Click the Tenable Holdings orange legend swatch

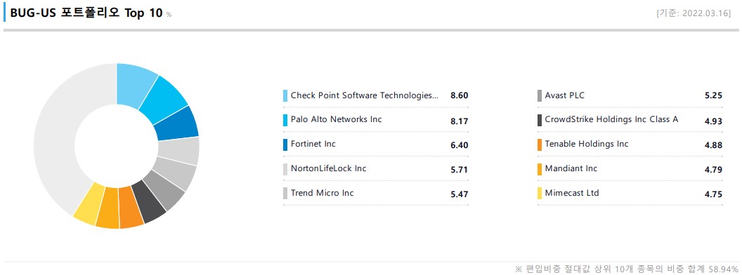tap(540, 145)
